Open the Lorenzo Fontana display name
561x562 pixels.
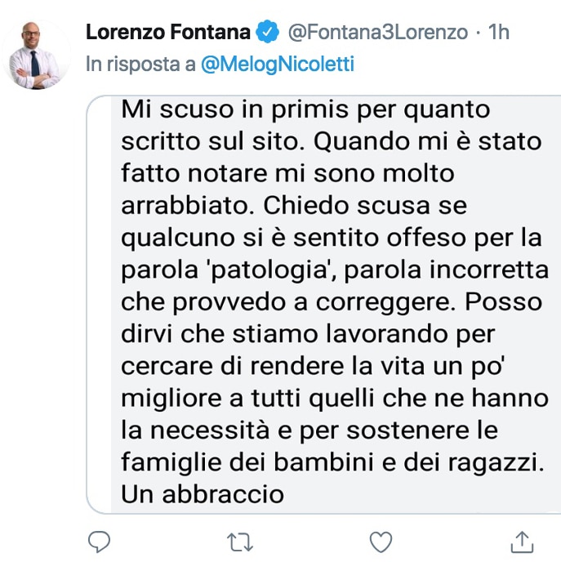[168, 32]
